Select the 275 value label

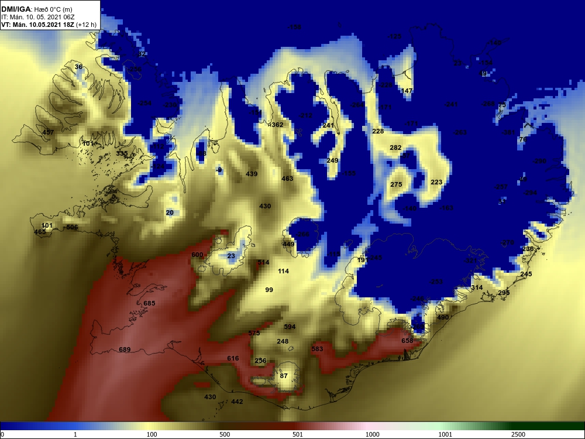396,184
